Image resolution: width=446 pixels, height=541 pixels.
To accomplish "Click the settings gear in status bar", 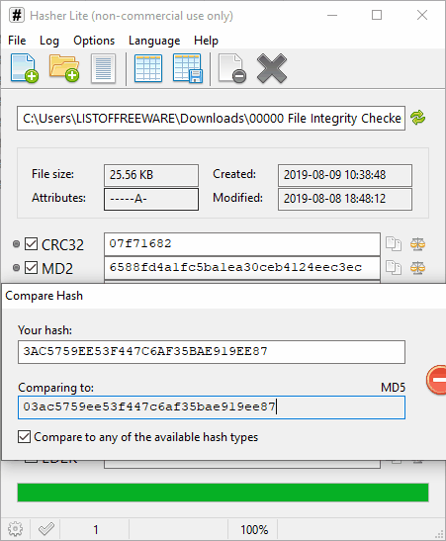I will click(15, 529).
